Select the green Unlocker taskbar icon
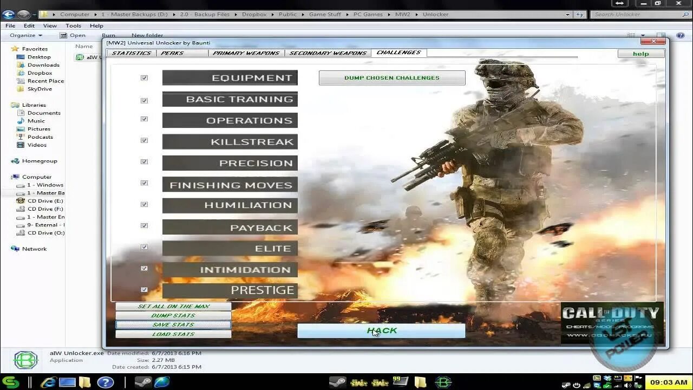The width and height of the screenshot is (693, 390). pos(443,382)
